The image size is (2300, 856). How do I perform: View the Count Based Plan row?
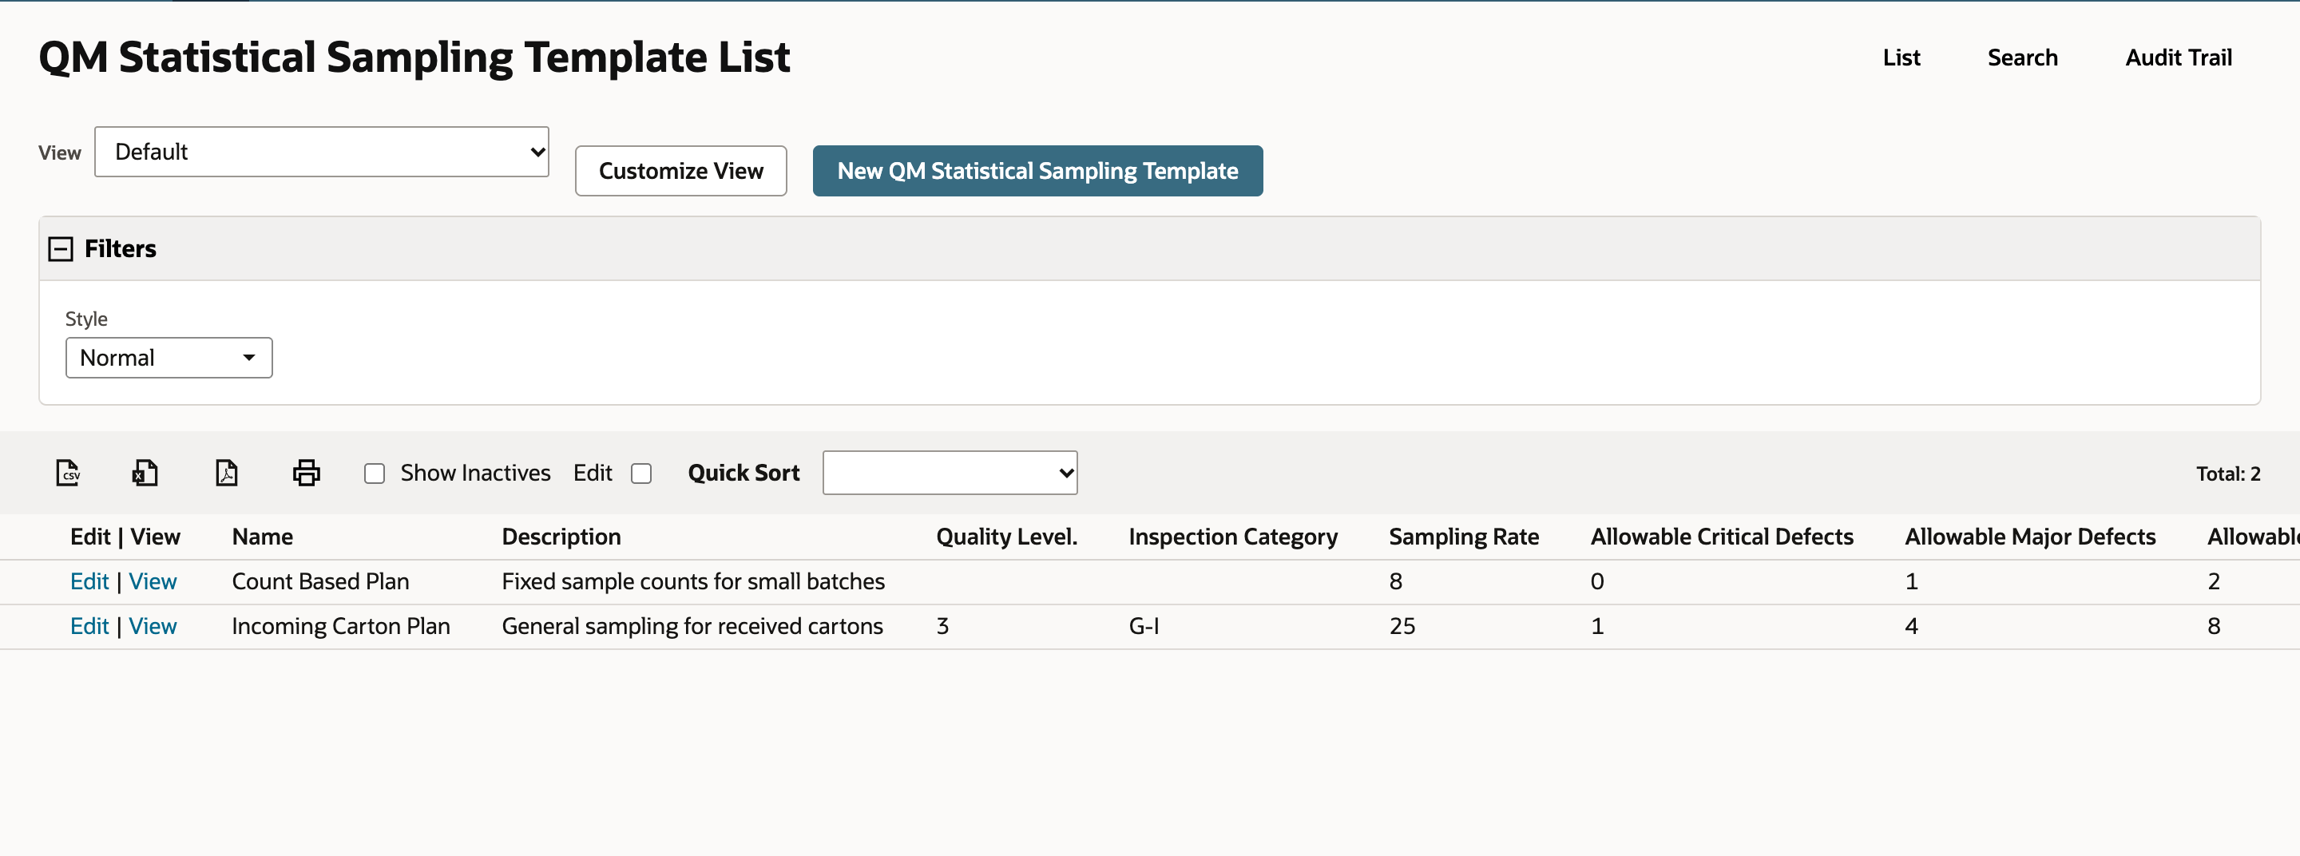pyautogui.click(x=153, y=582)
